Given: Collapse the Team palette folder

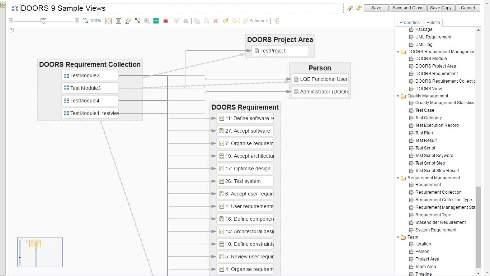Looking at the screenshot, I should (398, 237).
